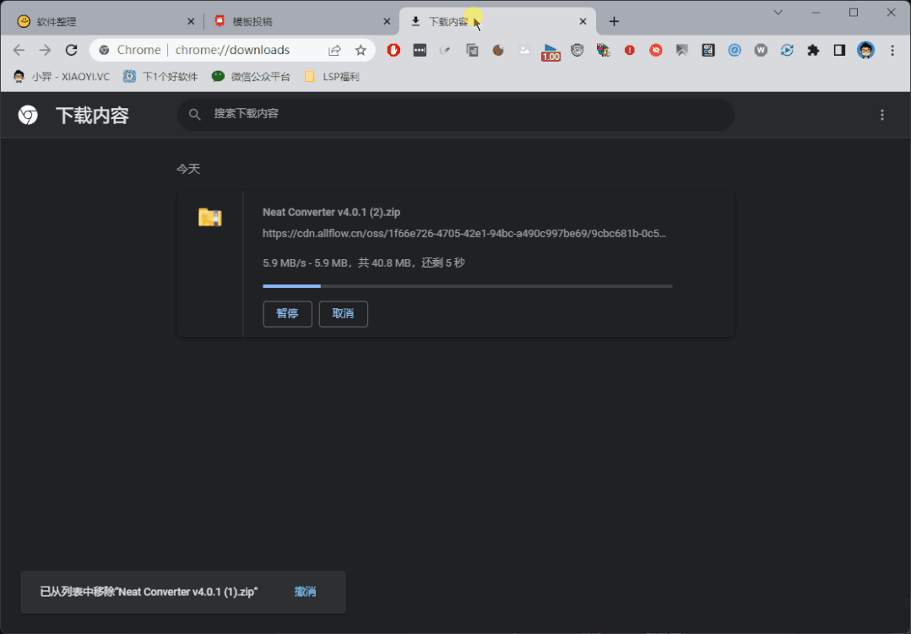Open the 下1个好软件 bookmark
911x634 pixels.
tap(160, 77)
